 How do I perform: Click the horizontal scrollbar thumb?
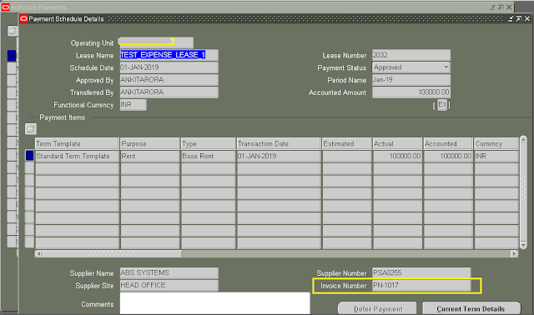click(112, 253)
